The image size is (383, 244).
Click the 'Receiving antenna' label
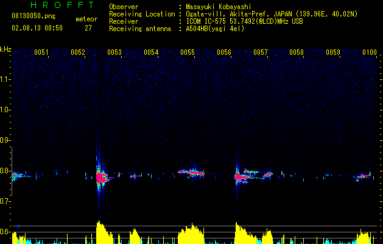pyautogui.click(x=140, y=29)
